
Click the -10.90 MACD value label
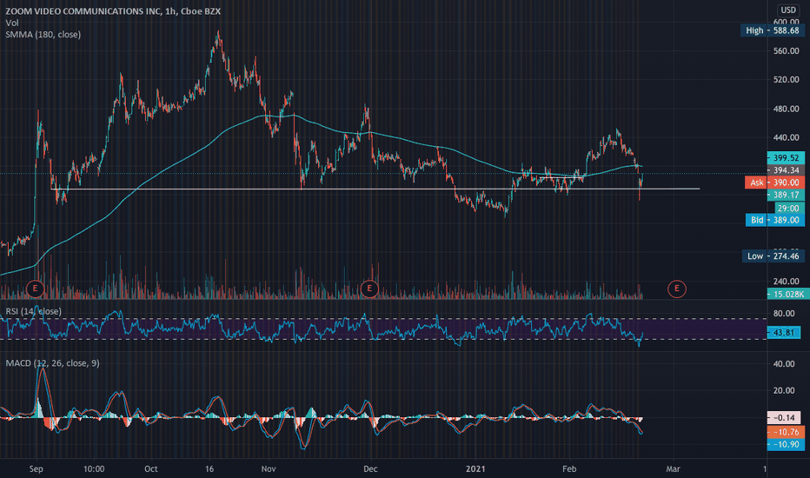point(786,444)
